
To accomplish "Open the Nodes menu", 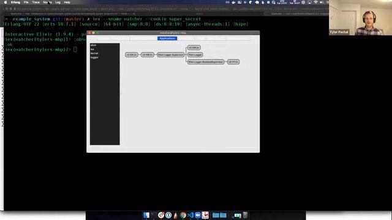I will tap(47, 2).
